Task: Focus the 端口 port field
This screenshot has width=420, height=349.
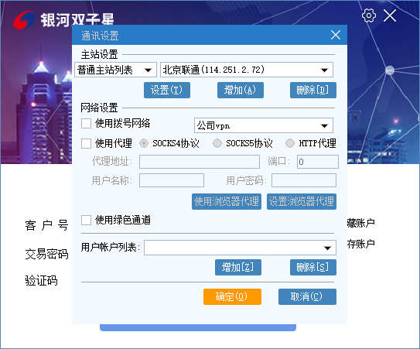Action: (317, 162)
